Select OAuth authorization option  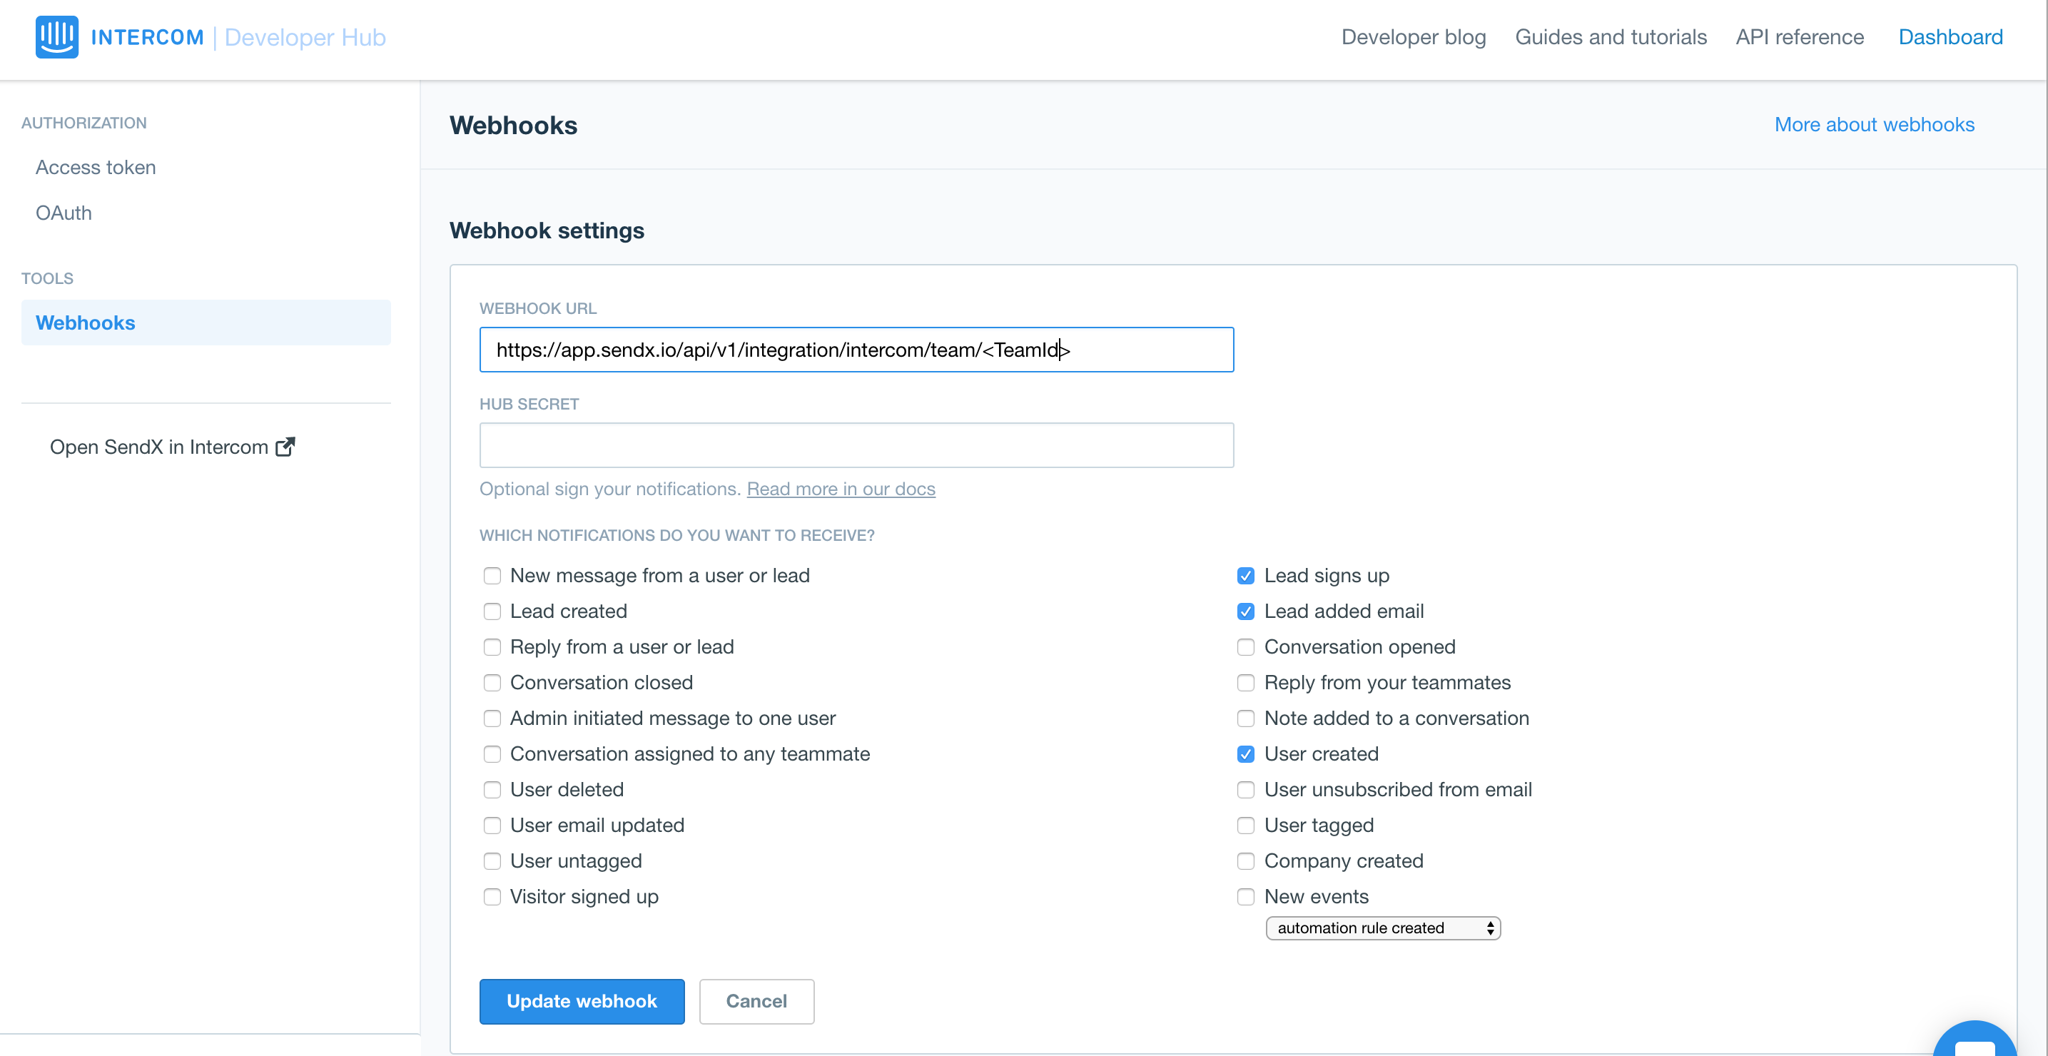click(62, 213)
